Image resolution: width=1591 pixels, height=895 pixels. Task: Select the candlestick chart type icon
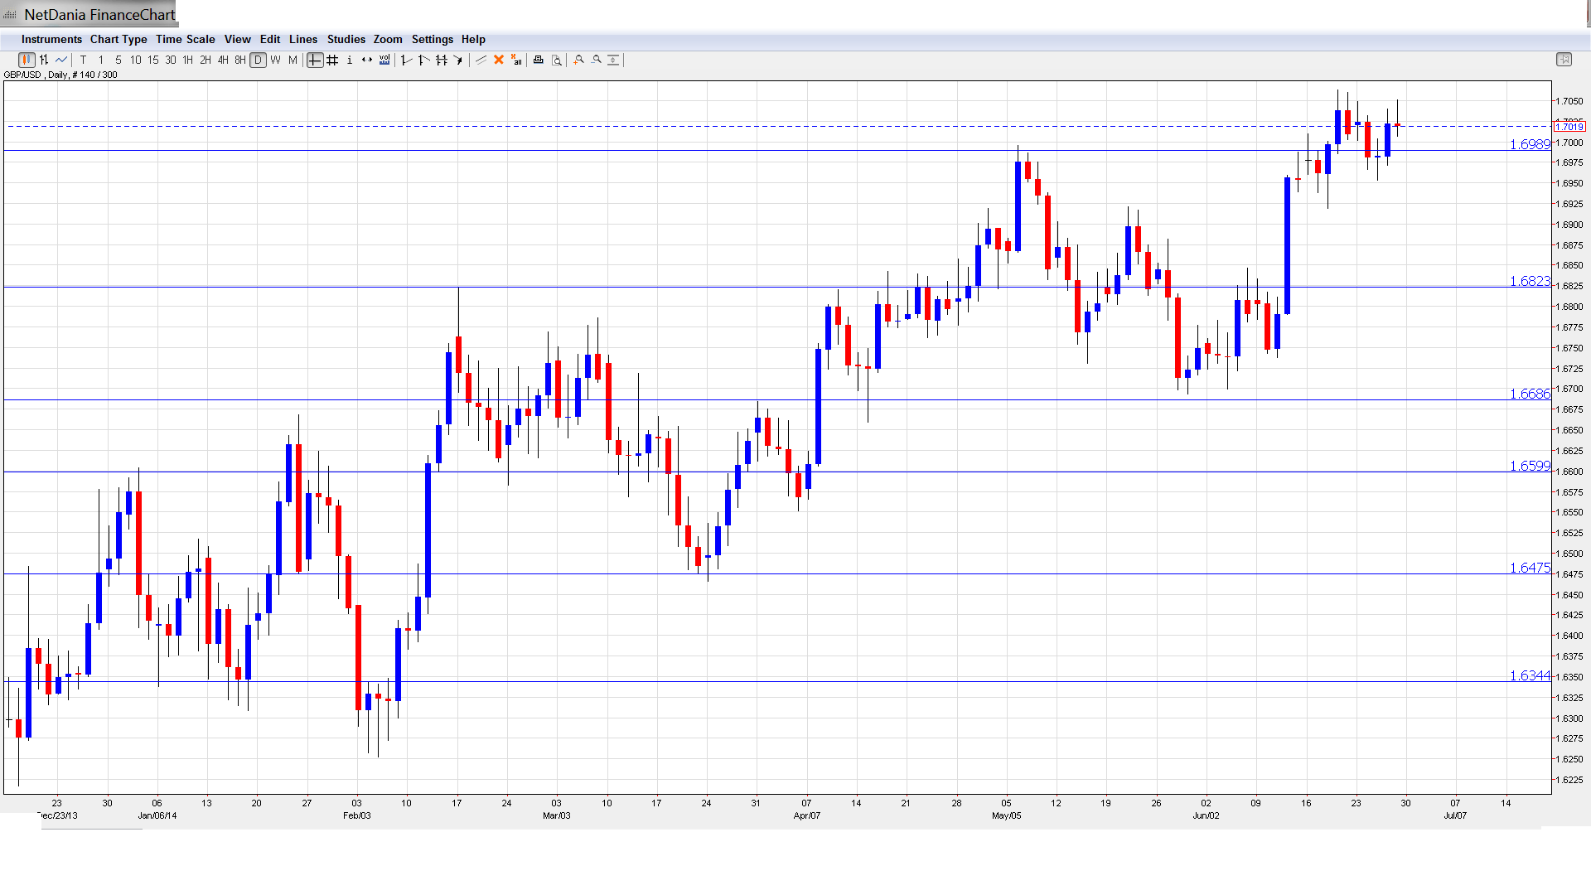pyautogui.click(x=27, y=60)
